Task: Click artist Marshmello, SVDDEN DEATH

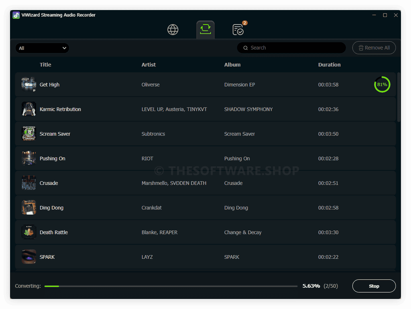Action: point(174,183)
